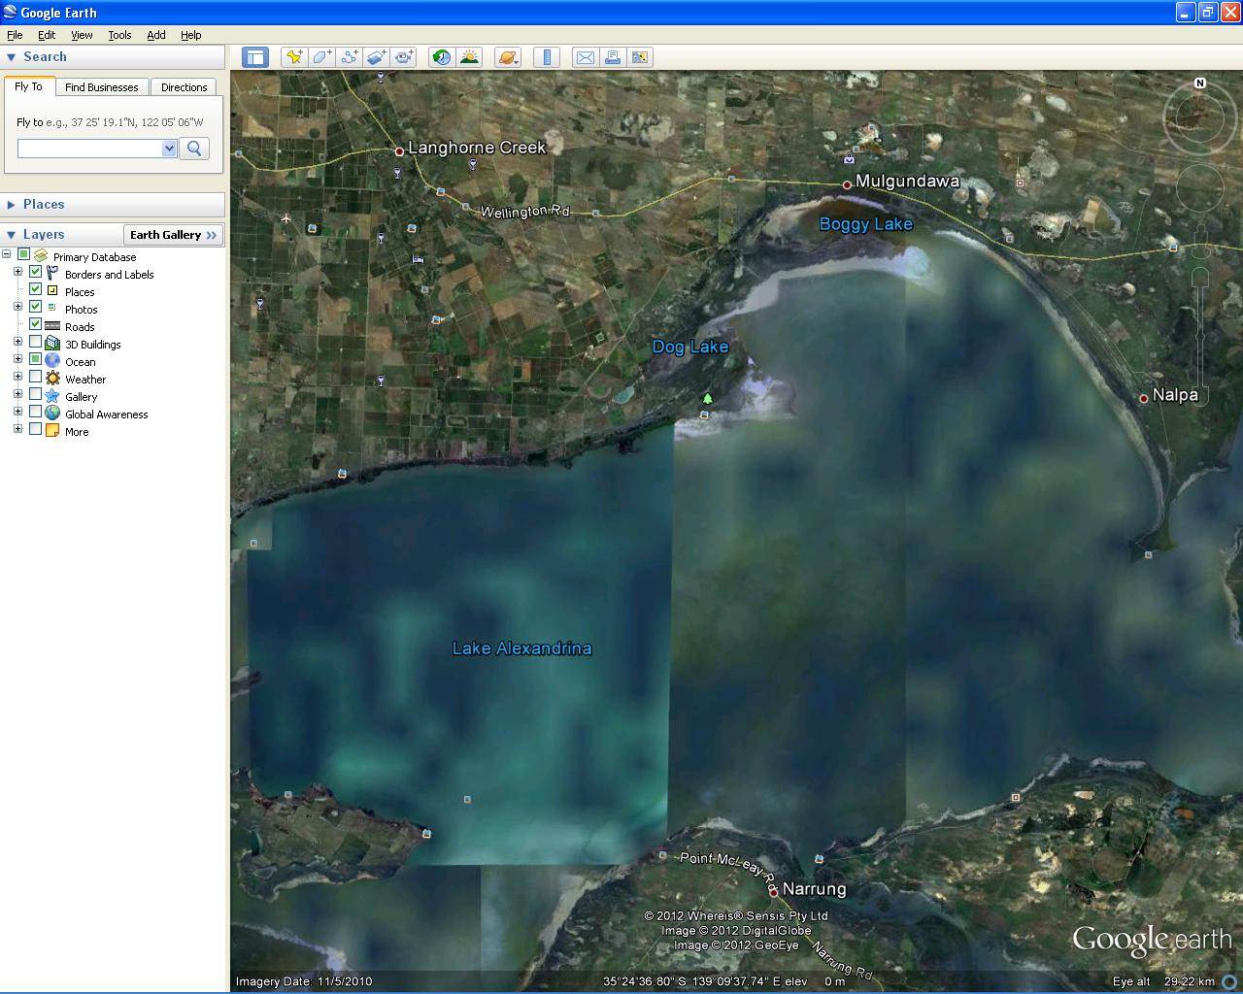Expand the Borders and Labels tree node
Screen dimensions: 1243x994
(17, 273)
